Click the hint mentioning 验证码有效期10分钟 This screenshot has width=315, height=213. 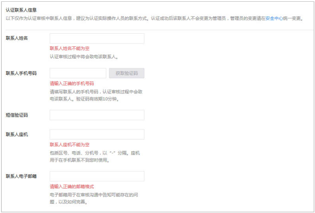pos(96,95)
